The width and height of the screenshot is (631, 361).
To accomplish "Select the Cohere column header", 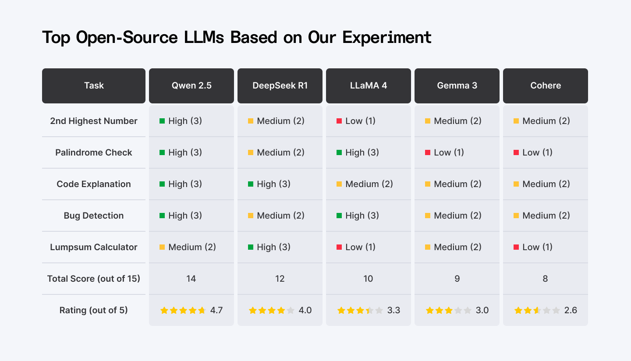I will [x=546, y=85].
